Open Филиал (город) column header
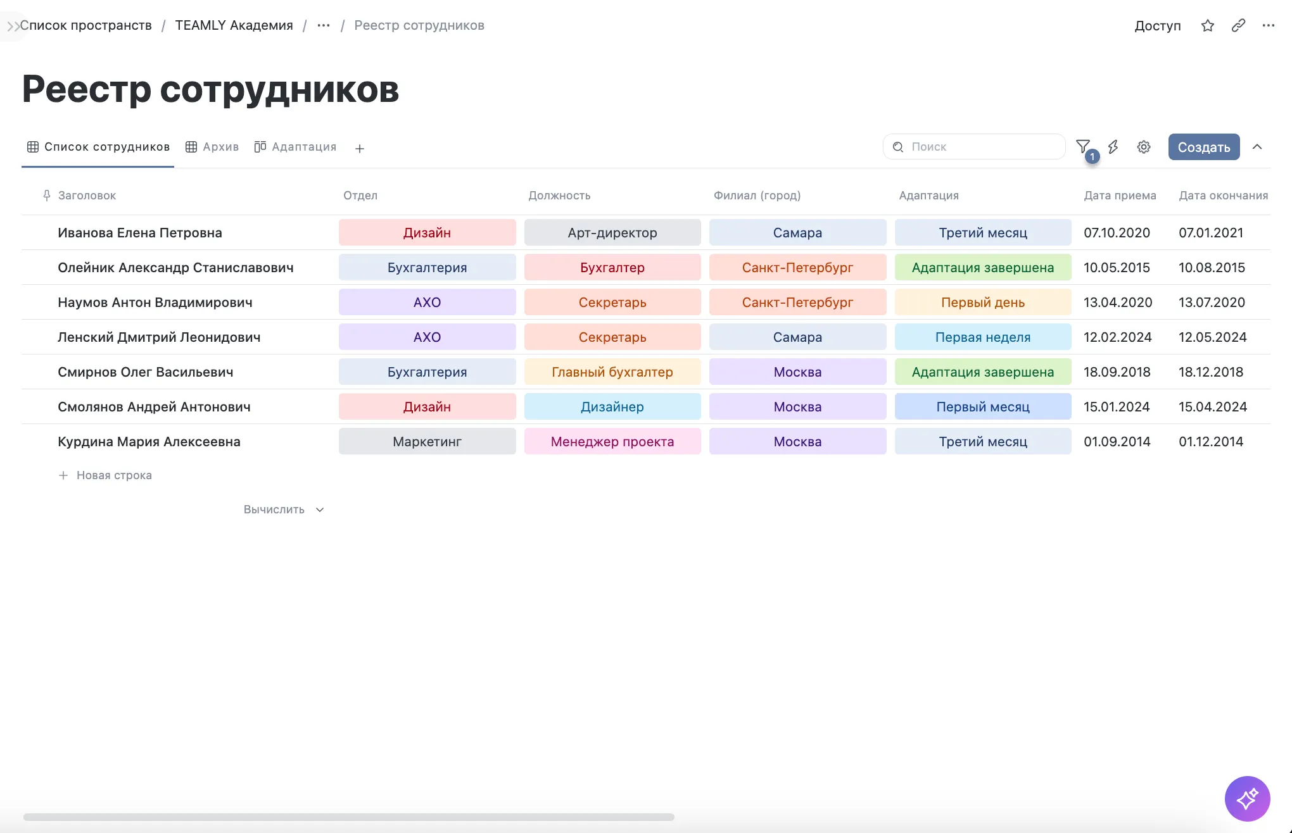 (757, 196)
